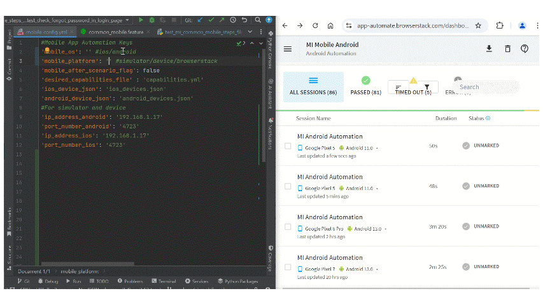Bookmark page with the star icon
Screen dimensions: 543x305
(x=478, y=25)
